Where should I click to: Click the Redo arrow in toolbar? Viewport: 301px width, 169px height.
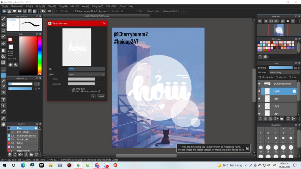click(x=49, y=11)
